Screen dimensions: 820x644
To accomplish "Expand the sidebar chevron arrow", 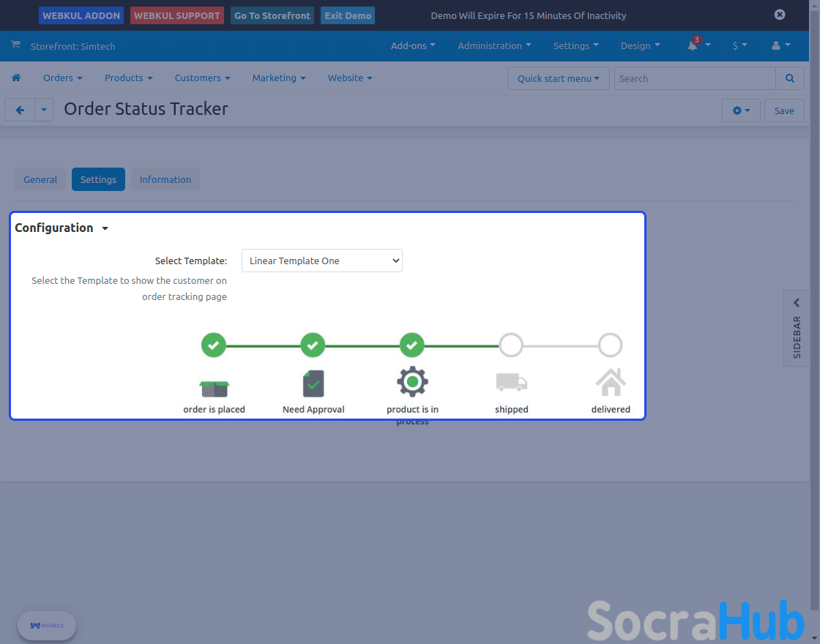I will pyautogui.click(x=797, y=303).
